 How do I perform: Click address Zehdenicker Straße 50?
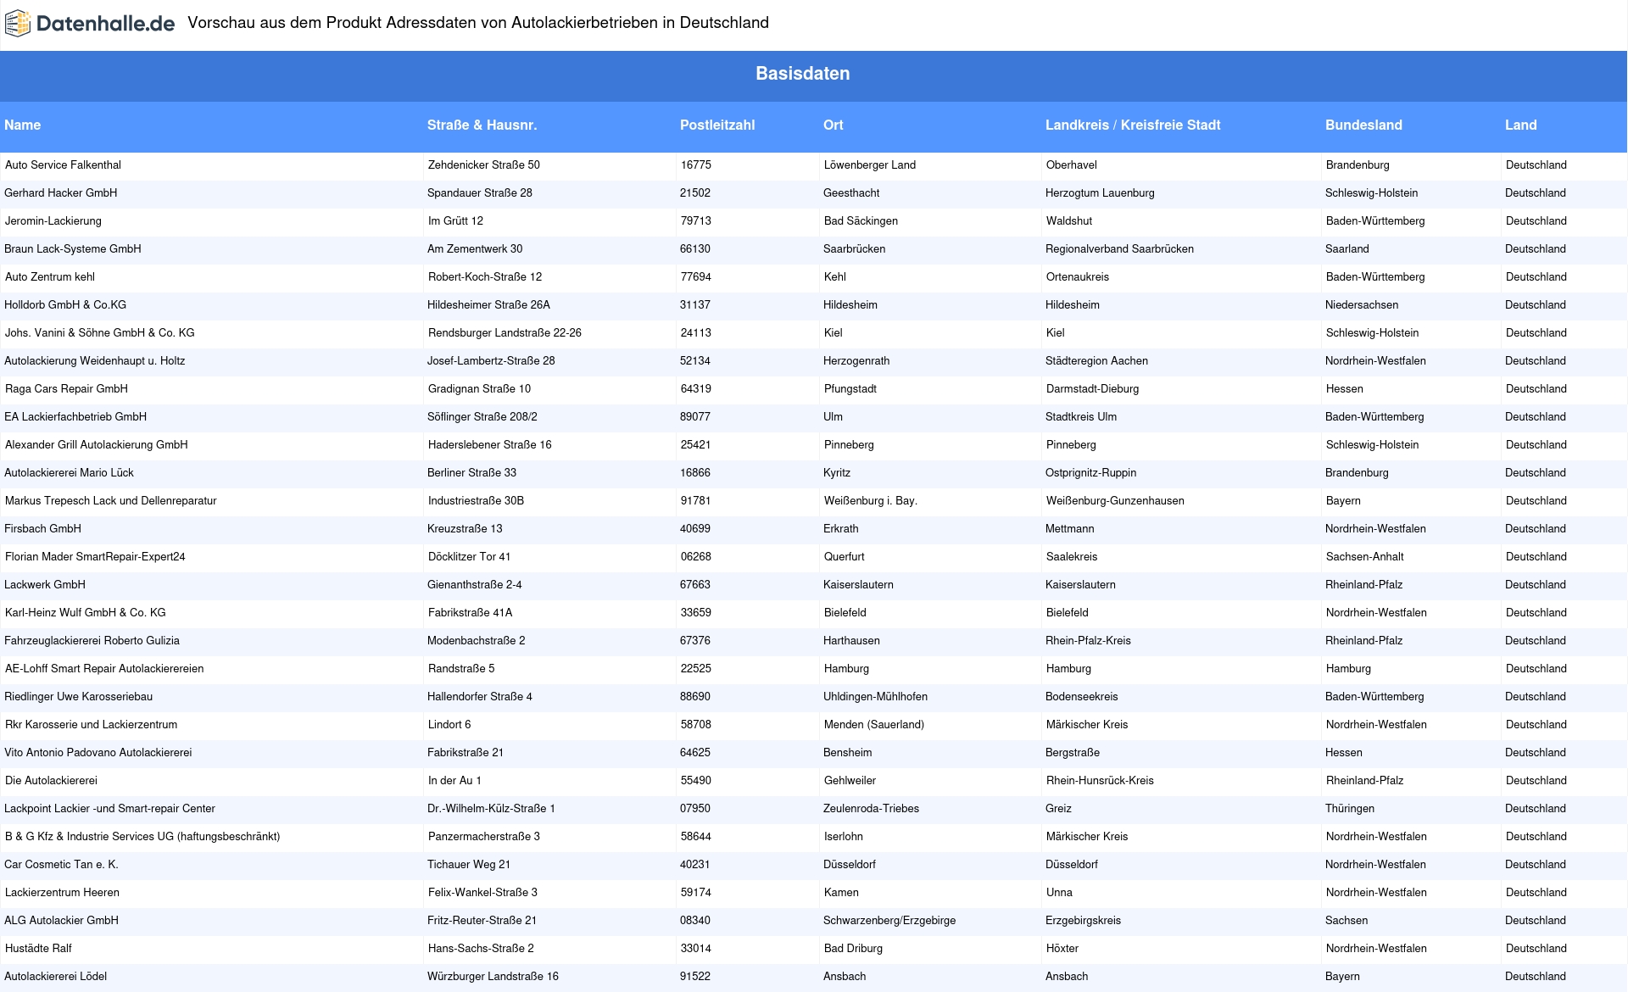tap(484, 165)
